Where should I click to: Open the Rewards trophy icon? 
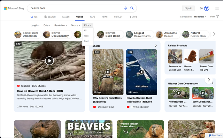(x=207, y=8)
